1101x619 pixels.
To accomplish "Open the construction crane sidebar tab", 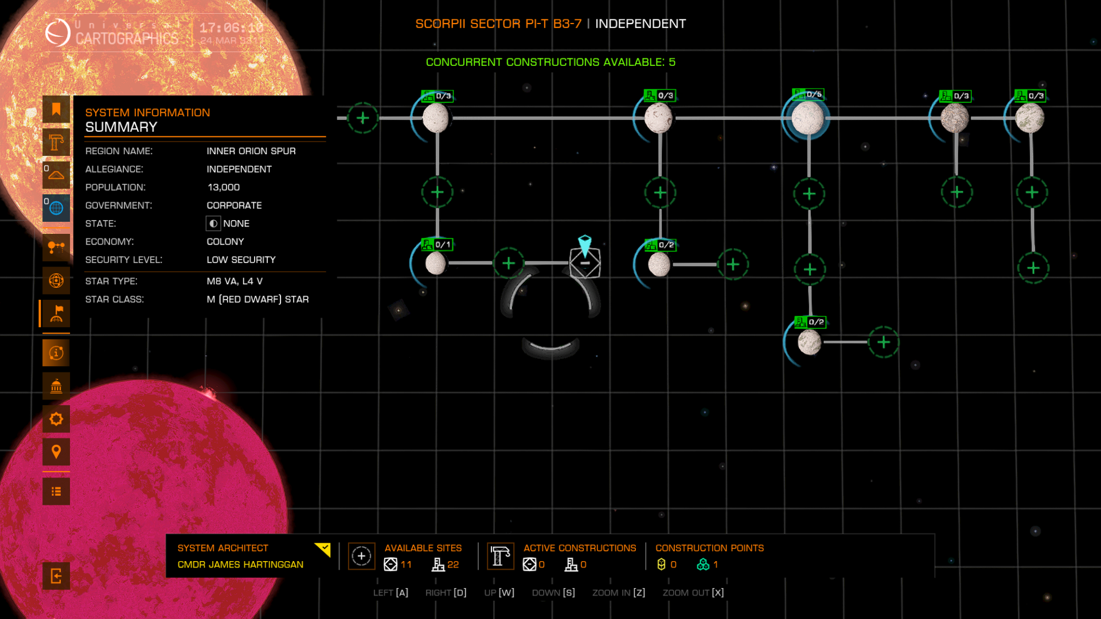I will (x=56, y=142).
